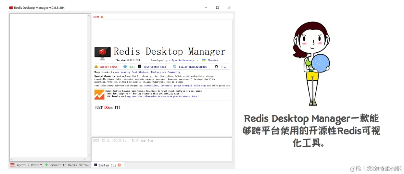
Task: Click the Init app log entry
Action: tap(123, 141)
